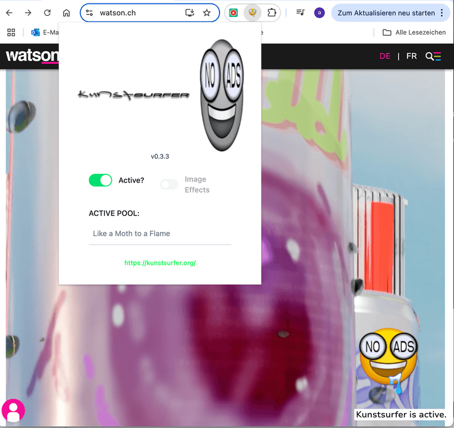The image size is (454, 428).
Task: Enable the Image Effects toggle
Action: [x=169, y=184]
